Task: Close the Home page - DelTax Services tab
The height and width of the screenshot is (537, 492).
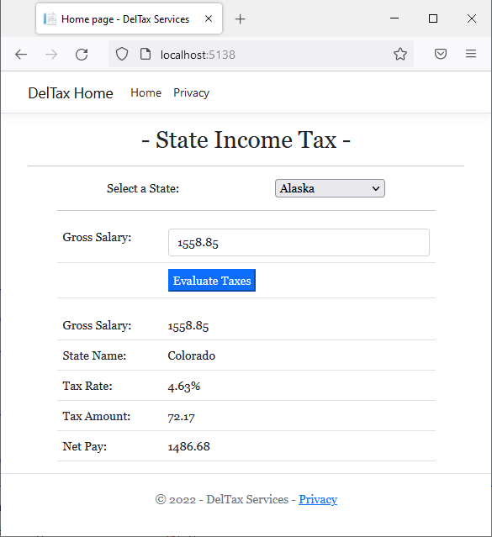Action: coord(209,18)
